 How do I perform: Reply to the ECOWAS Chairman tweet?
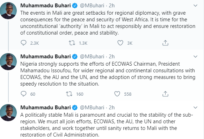click(x=23, y=94)
